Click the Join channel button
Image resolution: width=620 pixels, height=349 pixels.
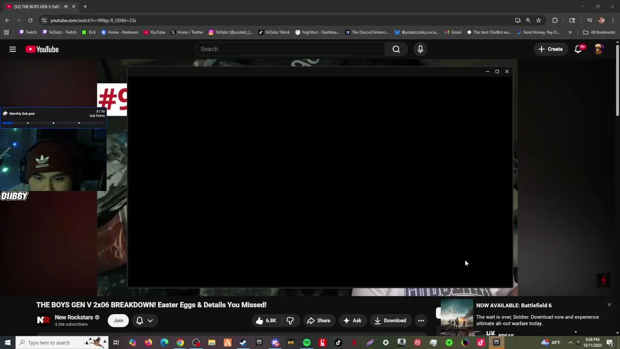118,320
